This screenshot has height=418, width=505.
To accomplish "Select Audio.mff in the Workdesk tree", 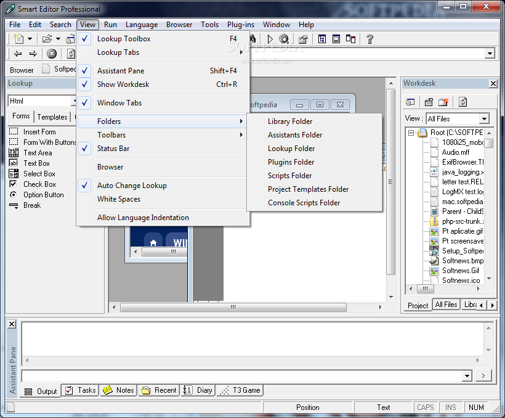I will coord(455,152).
